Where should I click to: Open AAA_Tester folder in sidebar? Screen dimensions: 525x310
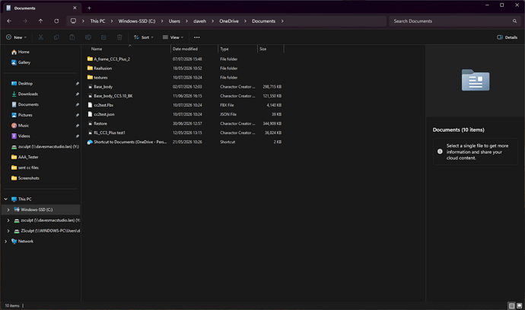coord(25,157)
